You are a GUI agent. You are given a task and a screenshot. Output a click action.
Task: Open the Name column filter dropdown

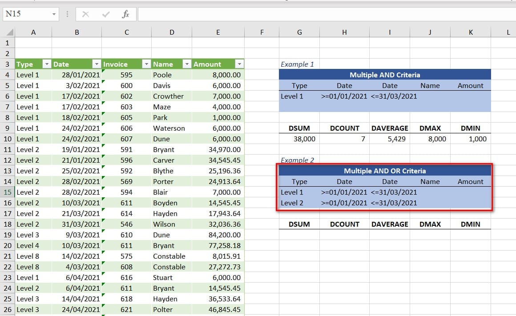(x=187, y=64)
